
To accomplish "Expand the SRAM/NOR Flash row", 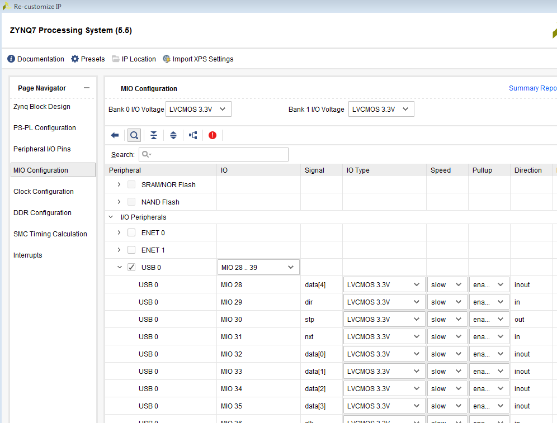I will [x=119, y=184].
